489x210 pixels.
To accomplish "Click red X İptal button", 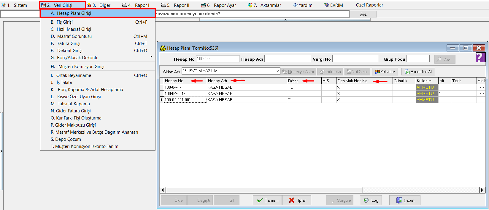I will pos(297,200).
